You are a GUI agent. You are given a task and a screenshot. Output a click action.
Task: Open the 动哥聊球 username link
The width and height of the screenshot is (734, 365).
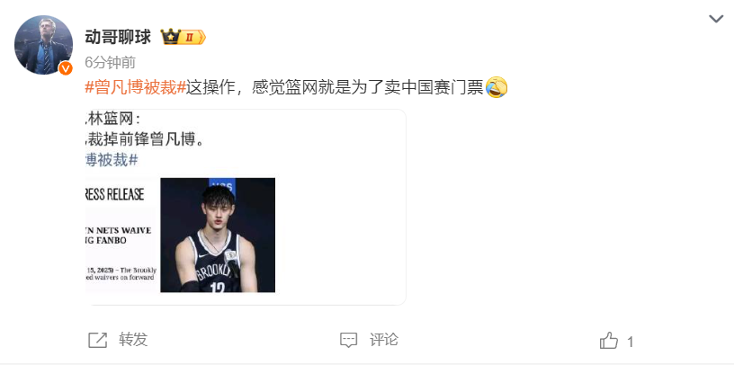click(x=118, y=37)
